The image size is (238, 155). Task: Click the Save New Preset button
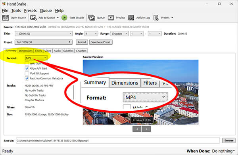pos(101,42)
